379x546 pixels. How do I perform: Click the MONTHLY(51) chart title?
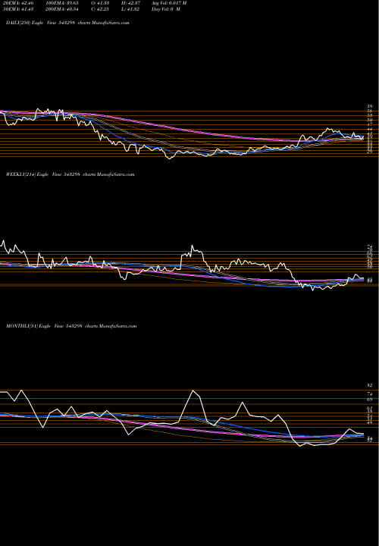(x=71, y=326)
